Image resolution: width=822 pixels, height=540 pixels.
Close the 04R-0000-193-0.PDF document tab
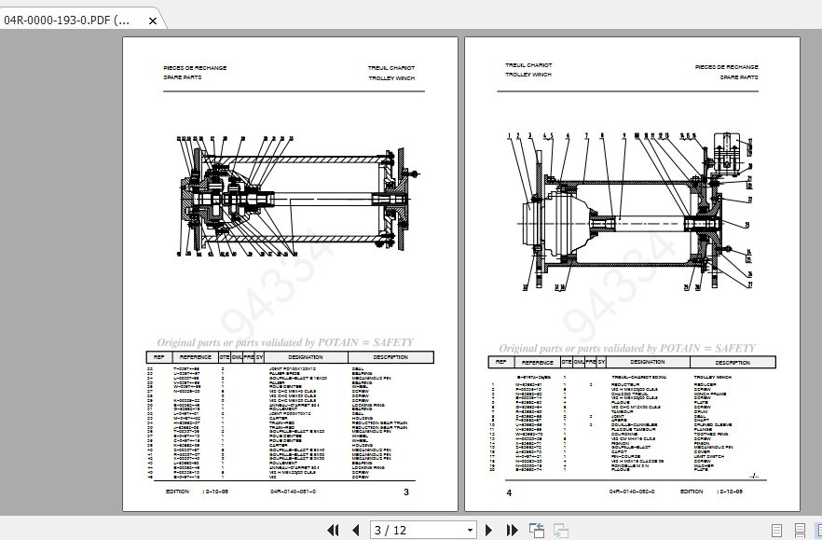coord(152,19)
